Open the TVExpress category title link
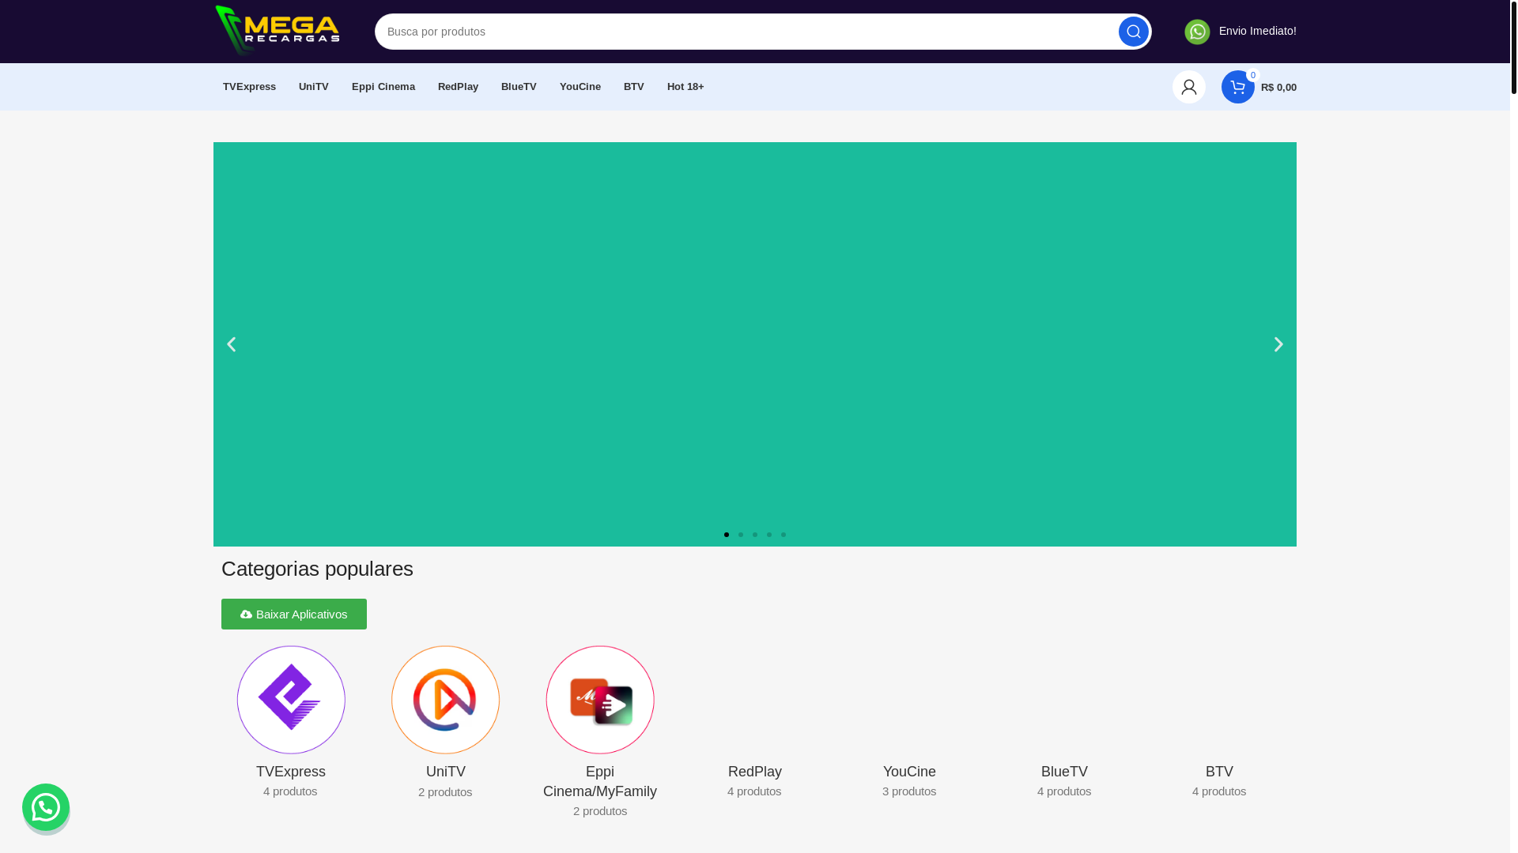Image resolution: width=1518 pixels, height=853 pixels. (291, 772)
